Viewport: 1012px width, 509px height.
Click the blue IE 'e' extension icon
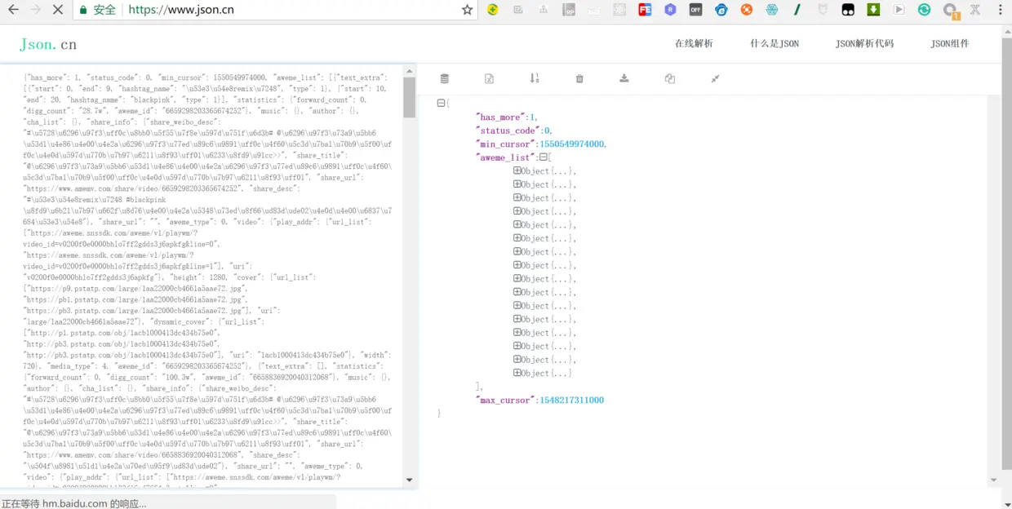click(721, 10)
